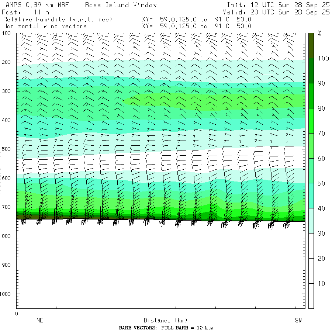The width and height of the screenshot is (332, 332).
Task: Click the '0' origin label on the distance axis
Action: (17, 314)
